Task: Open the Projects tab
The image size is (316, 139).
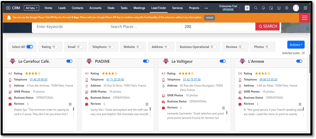Action: pos(194,8)
